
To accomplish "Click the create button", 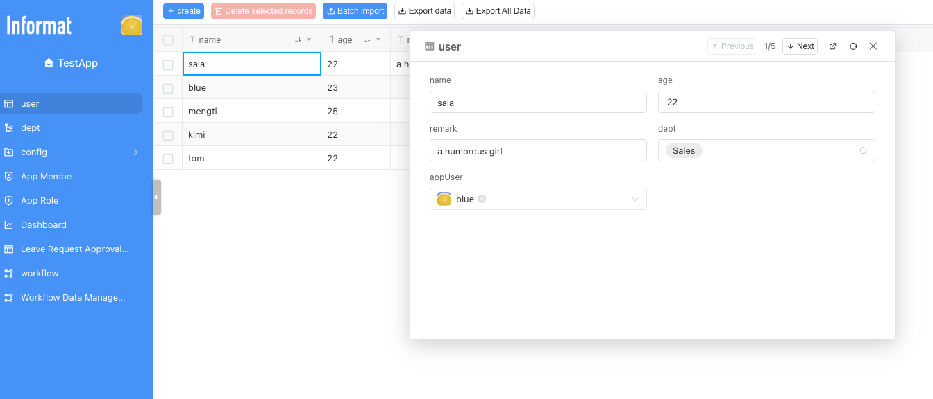I will click(183, 11).
